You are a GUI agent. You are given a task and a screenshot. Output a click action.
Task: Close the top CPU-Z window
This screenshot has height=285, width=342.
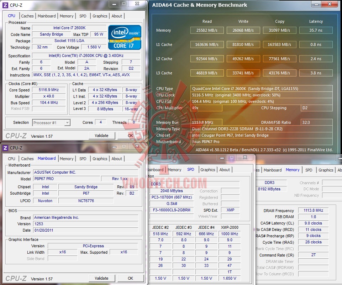tap(137, 4)
